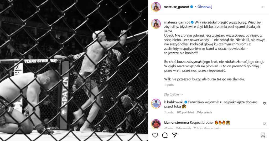
Task: Share the post with the paper plane icon
Action: (174, 135)
